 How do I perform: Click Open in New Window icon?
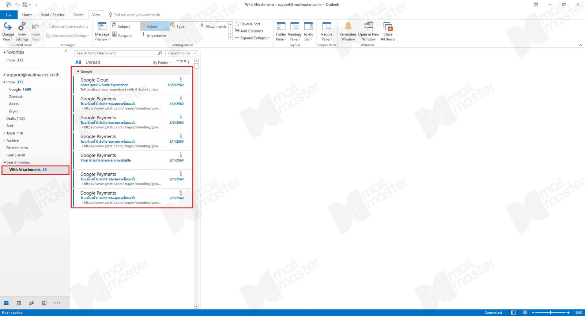click(x=369, y=27)
